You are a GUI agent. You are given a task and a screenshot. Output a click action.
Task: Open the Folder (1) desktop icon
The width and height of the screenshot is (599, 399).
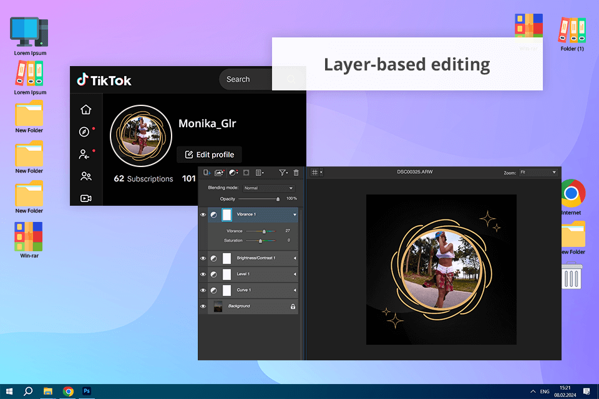tap(572, 34)
